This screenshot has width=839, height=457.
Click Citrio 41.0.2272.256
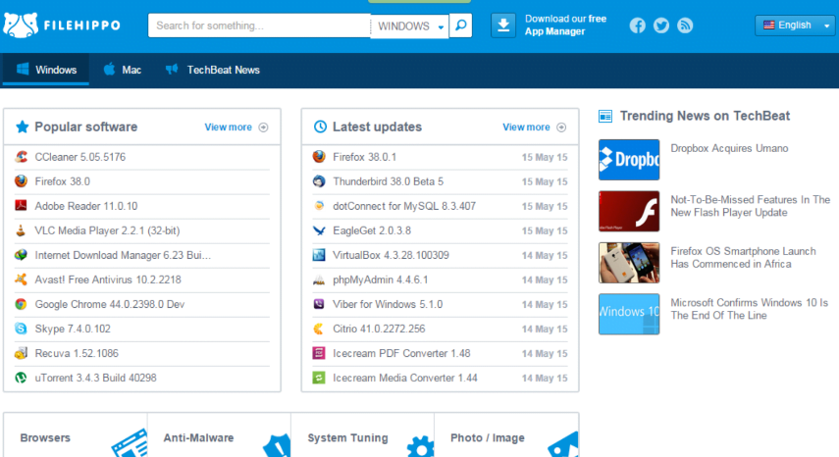click(x=379, y=329)
